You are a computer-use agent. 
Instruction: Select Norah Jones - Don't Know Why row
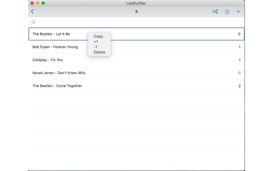[136, 73]
